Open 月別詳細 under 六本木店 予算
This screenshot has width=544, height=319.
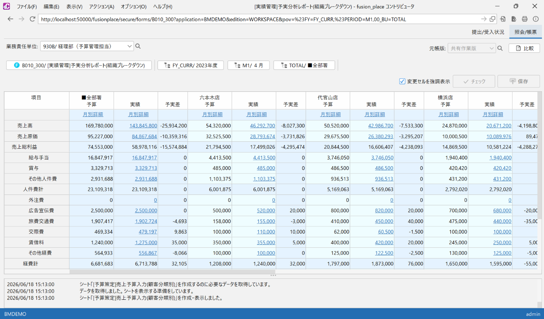click(x=212, y=114)
